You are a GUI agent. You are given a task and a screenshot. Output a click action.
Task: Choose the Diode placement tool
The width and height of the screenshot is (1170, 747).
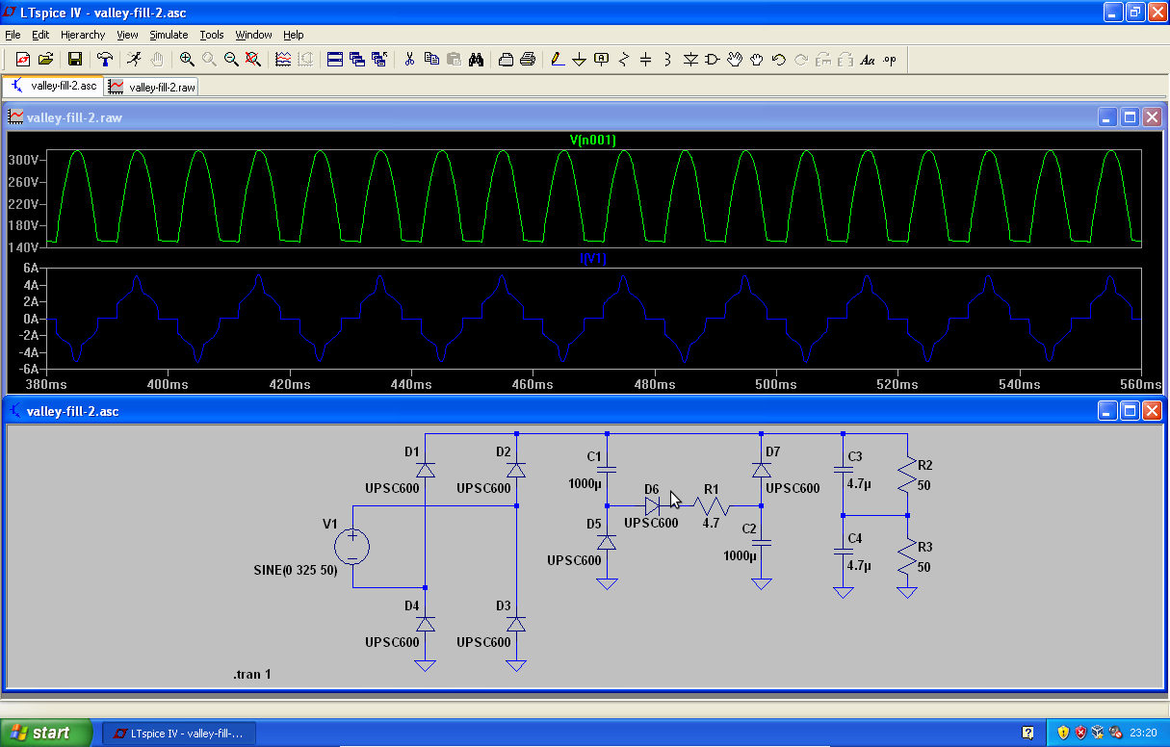pyautogui.click(x=689, y=60)
